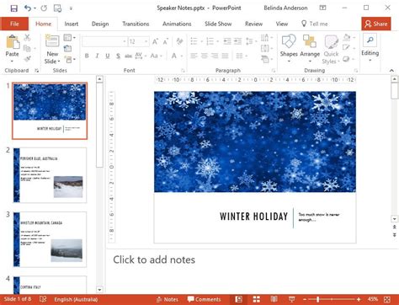
Task: Click Decrease Font Size icon
Action: click(x=166, y=42)
